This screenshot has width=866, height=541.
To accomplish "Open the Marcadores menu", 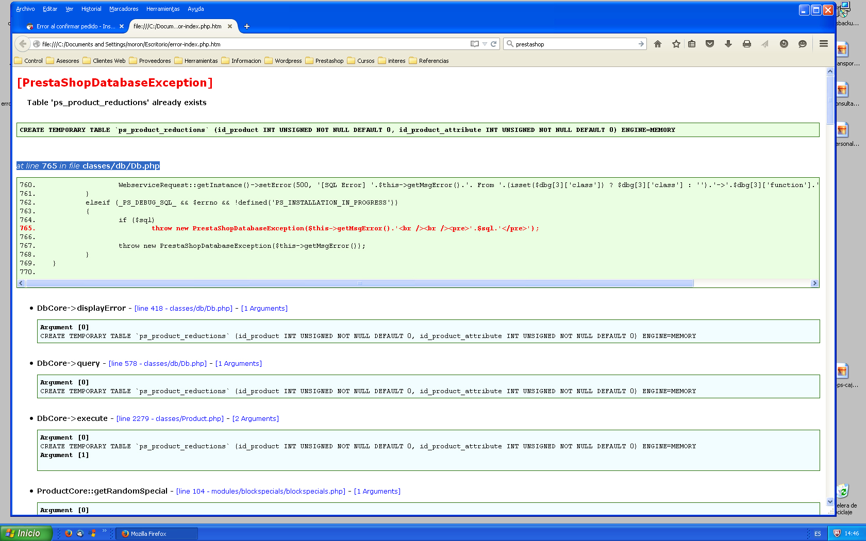I will point(124,9).
